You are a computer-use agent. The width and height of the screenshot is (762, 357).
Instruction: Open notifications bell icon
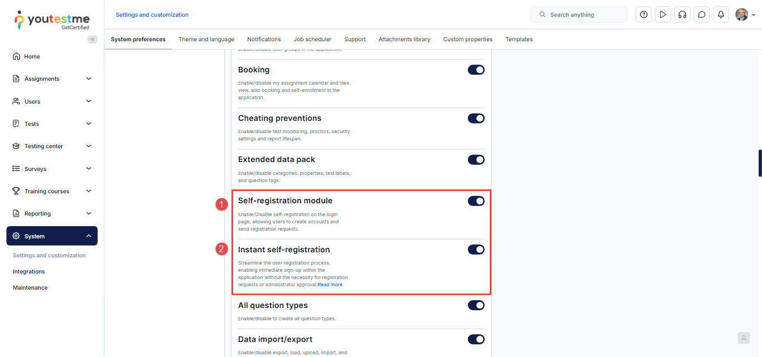coord(721,14)
